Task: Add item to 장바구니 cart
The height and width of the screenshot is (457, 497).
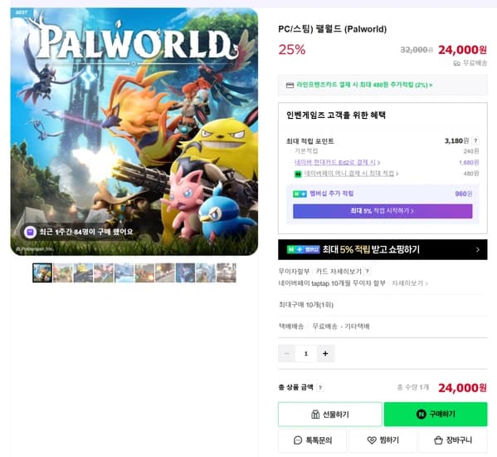Action: pos(453,440)
